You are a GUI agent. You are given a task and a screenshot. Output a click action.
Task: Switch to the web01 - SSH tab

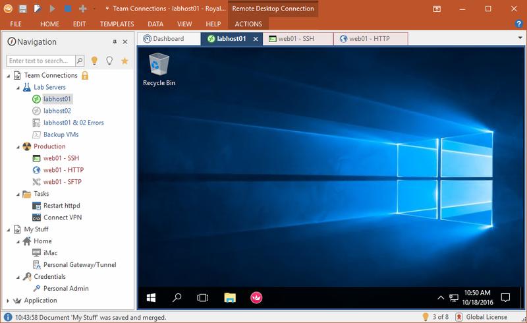[297, 39]
